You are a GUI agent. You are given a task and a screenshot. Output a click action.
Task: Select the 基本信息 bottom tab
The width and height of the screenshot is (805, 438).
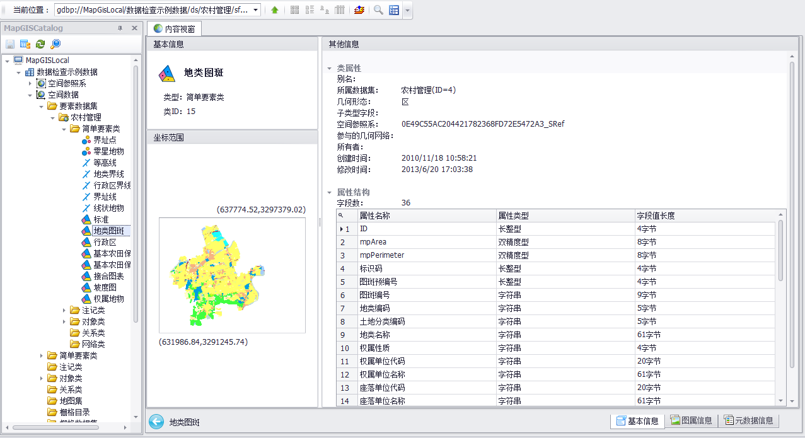click(x=637, y=421)
